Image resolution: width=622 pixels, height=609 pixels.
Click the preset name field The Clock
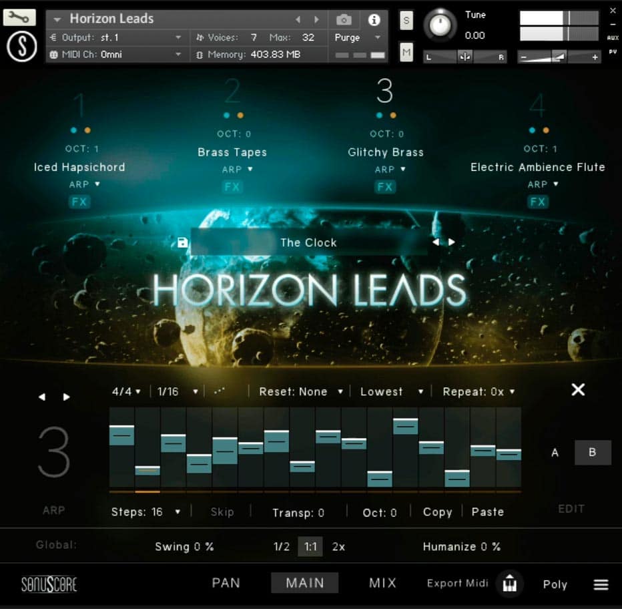click(308, 242)
